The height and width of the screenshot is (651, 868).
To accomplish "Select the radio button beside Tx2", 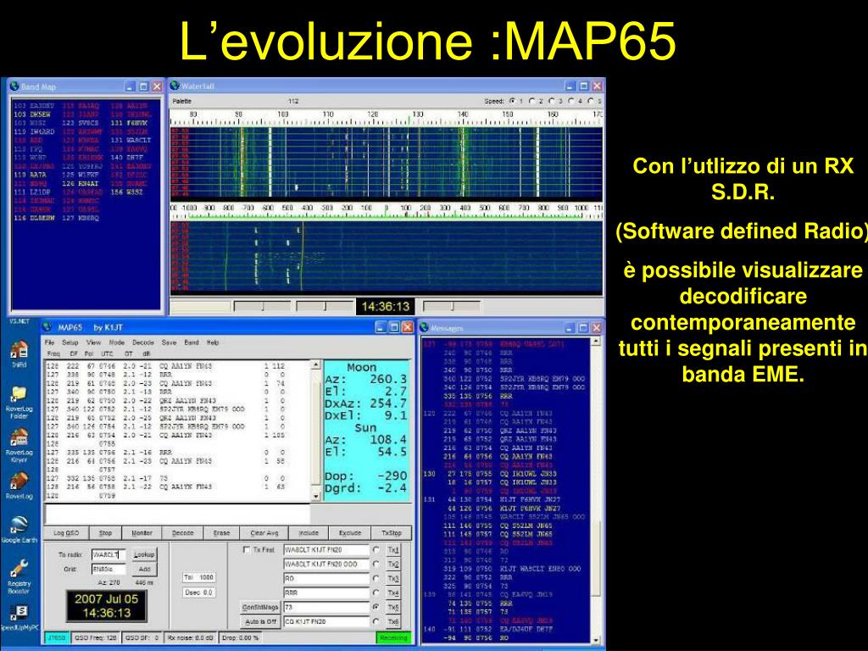I will [376, 564].
